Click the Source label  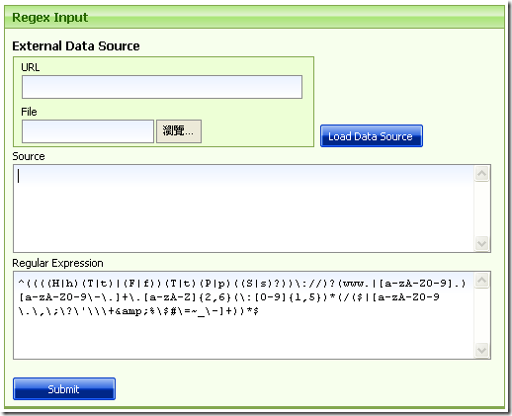tap(29, 156)
